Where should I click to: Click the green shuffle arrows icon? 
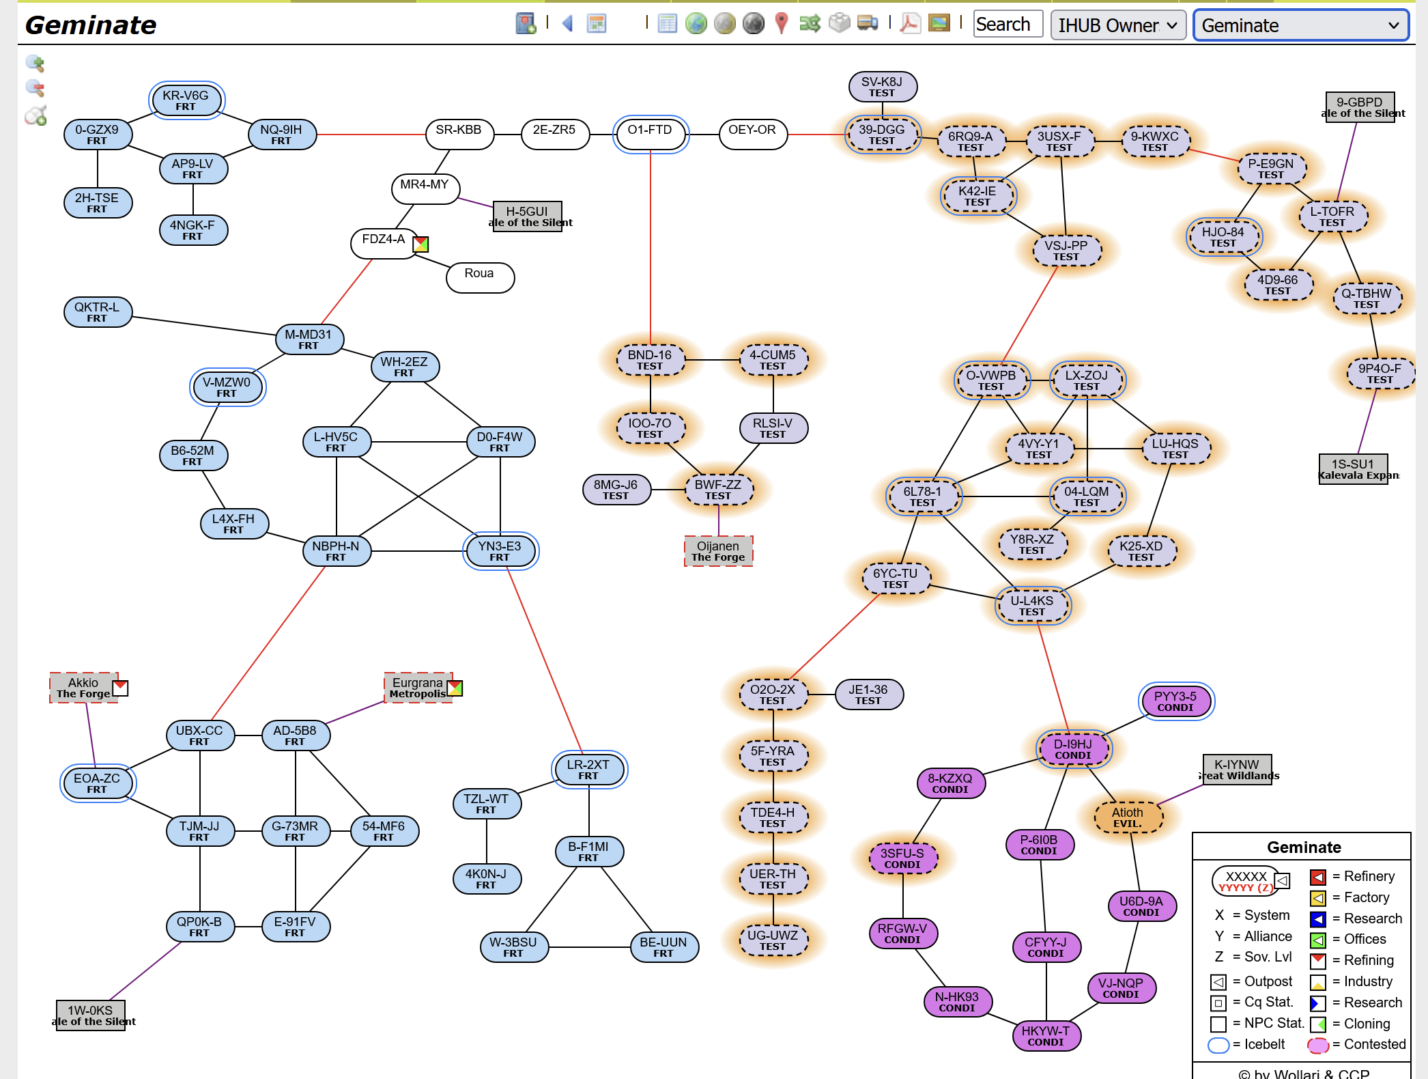(810, 24)
